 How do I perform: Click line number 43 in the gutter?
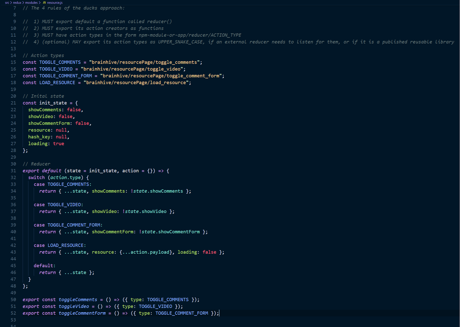13,252
